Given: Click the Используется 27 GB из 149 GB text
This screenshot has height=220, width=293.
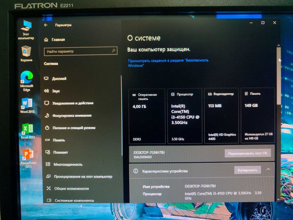Looking at the screenshot, I should click(258, 136).
